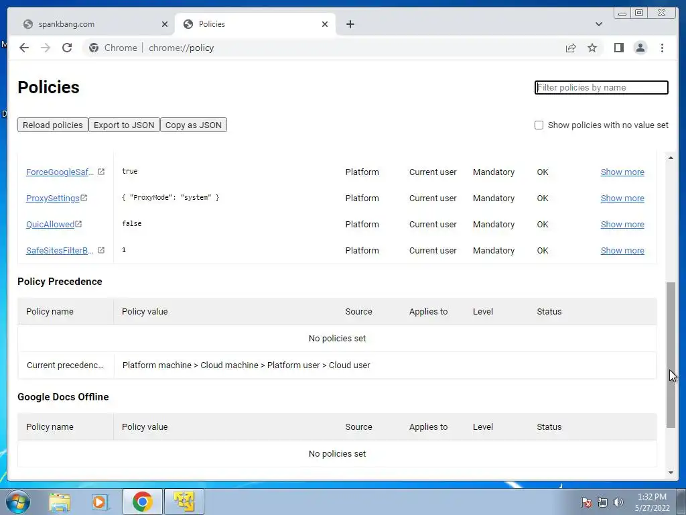Reload the current page
The width and height of the screenshot is (686, 515).
67,48
